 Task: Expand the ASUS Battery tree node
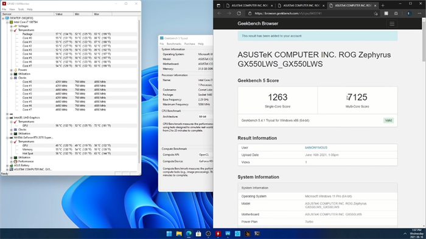7,166
